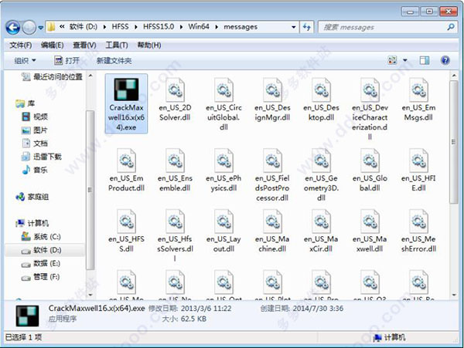Click the refresh address button
This screenshot has height=348, width=464.
pyautogui.click(x=306, y=27)
